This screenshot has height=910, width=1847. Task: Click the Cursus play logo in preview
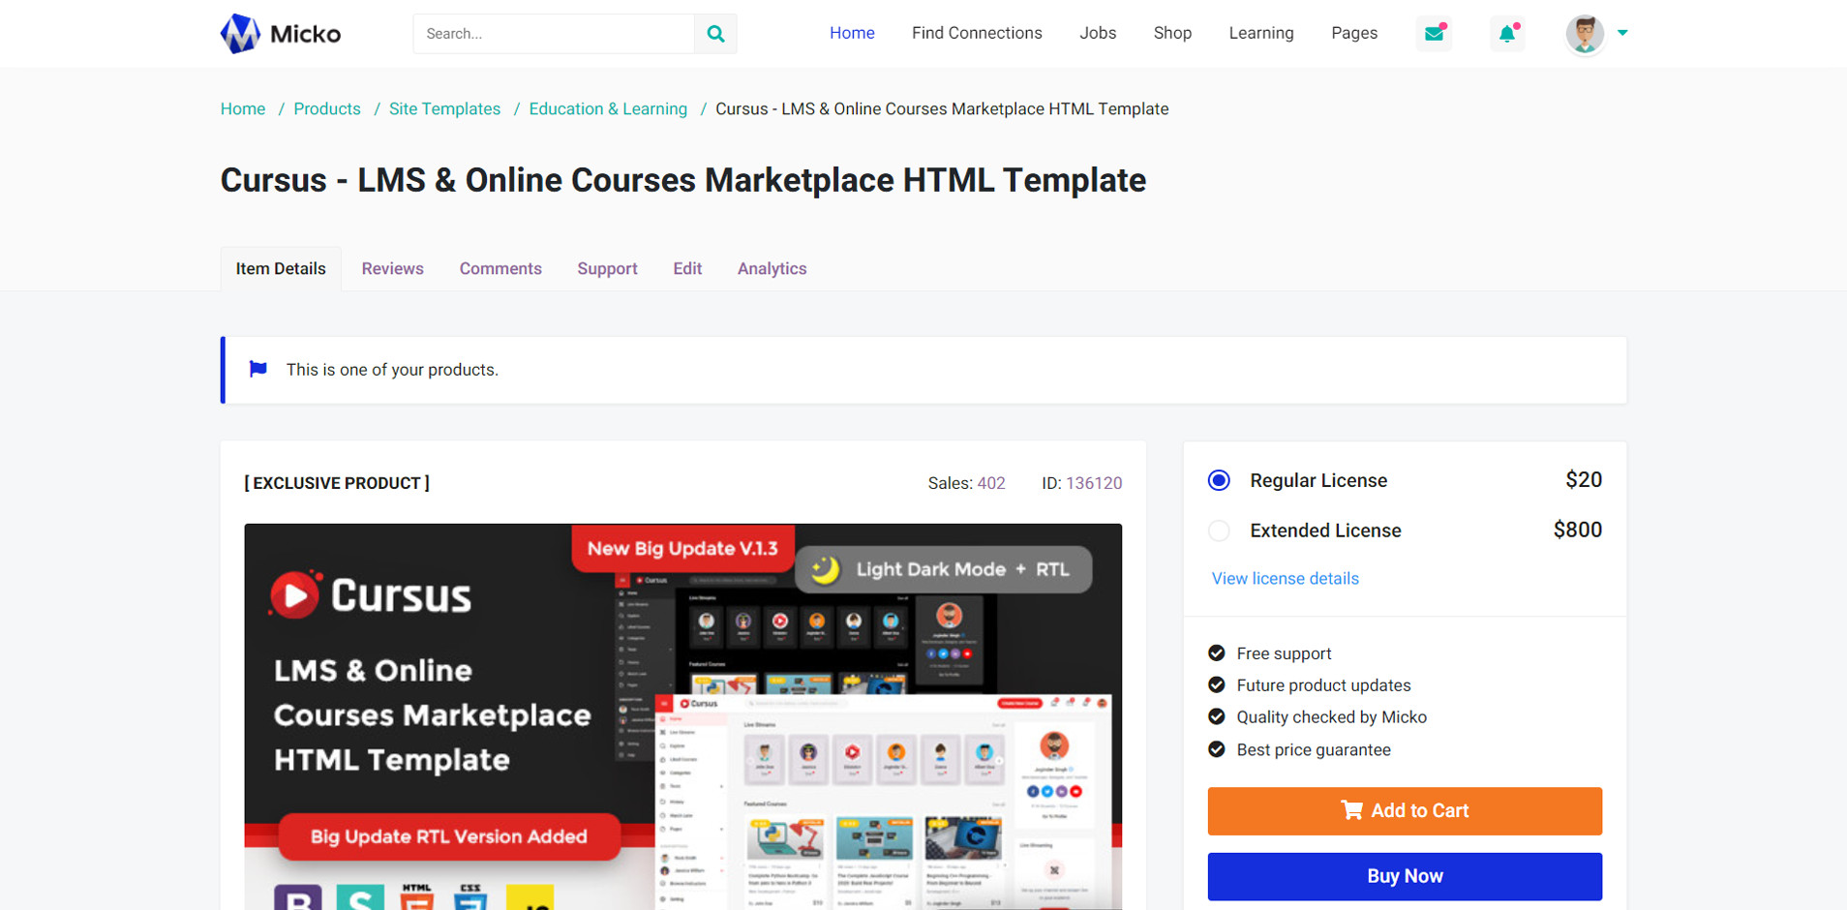(x=295, y=594)
